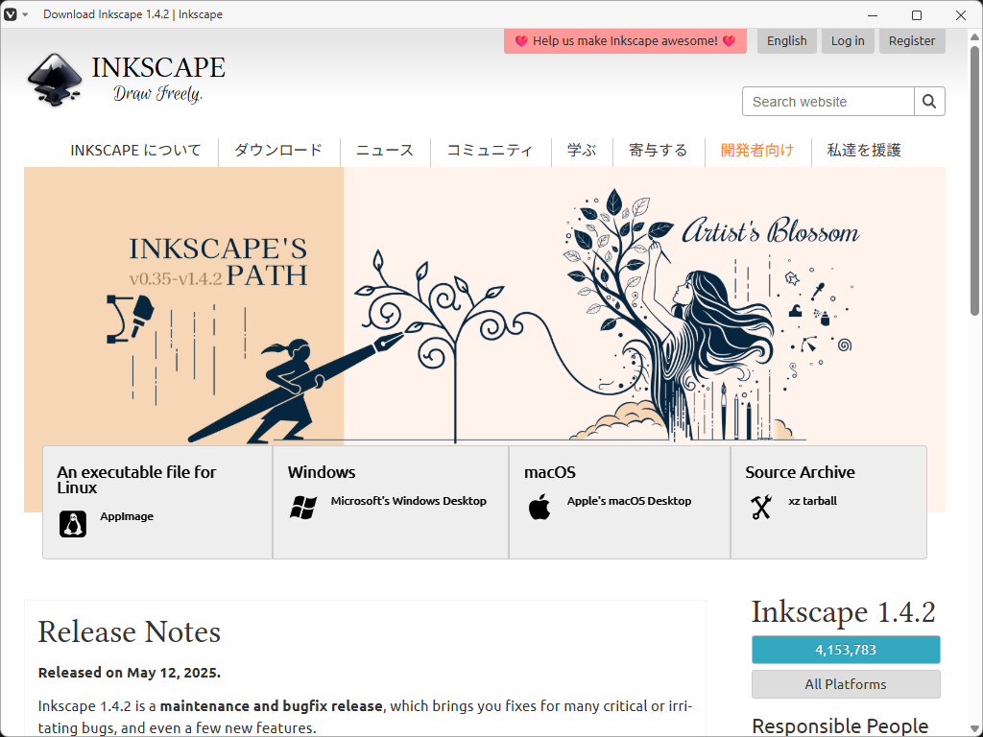Open the ダウンロード menu
This screenshot has width=983, height=737.
[278, 151]
